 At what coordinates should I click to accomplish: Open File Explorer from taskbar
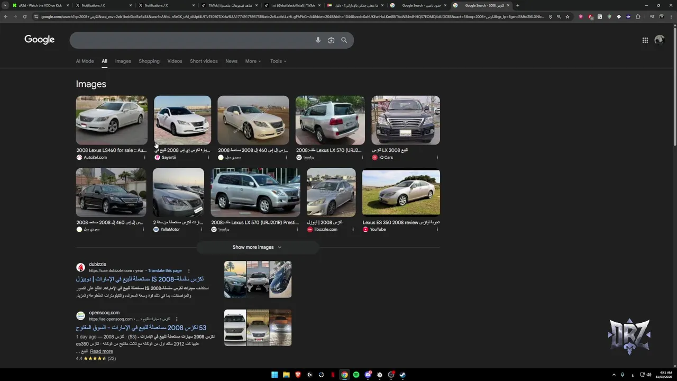(x=286, y=375)
